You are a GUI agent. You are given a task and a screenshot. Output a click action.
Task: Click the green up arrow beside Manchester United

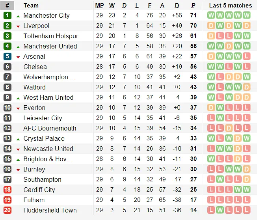coord(18,47)
